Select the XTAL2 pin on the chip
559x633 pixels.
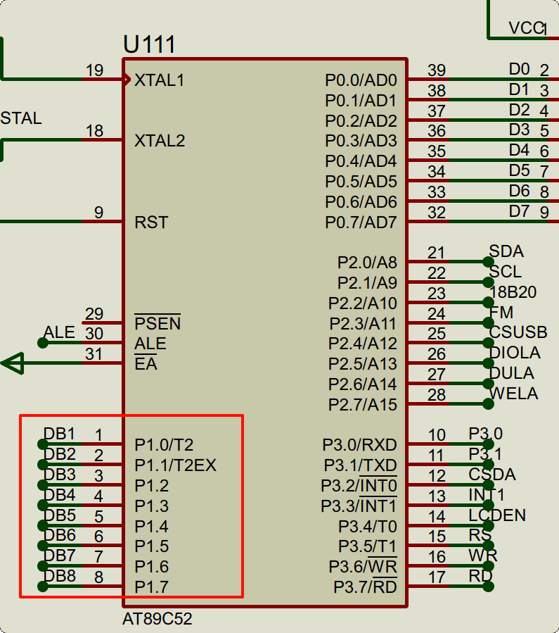click(159, 141)
